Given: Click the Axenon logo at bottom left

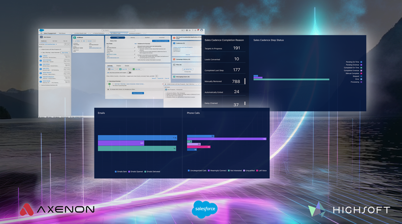Looking at the screenshot, I should click(x=57, y=209).
